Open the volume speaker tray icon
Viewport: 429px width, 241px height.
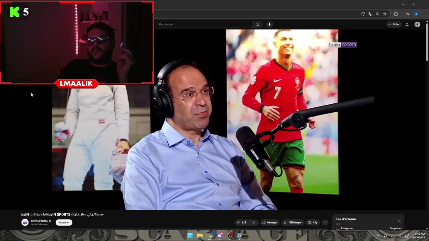(392, 236)
